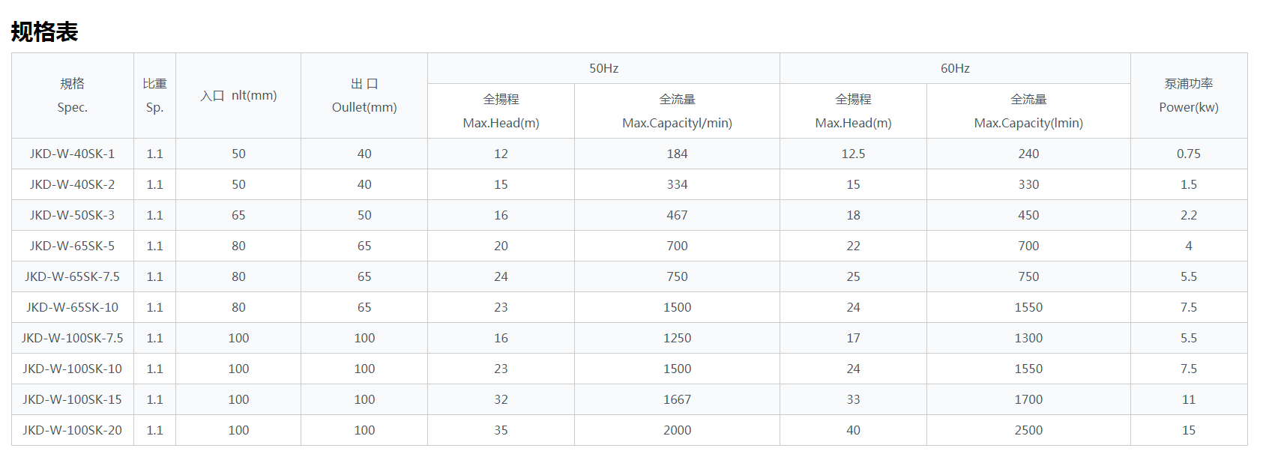Click the 规格表 heading

(x=44, y=32)
